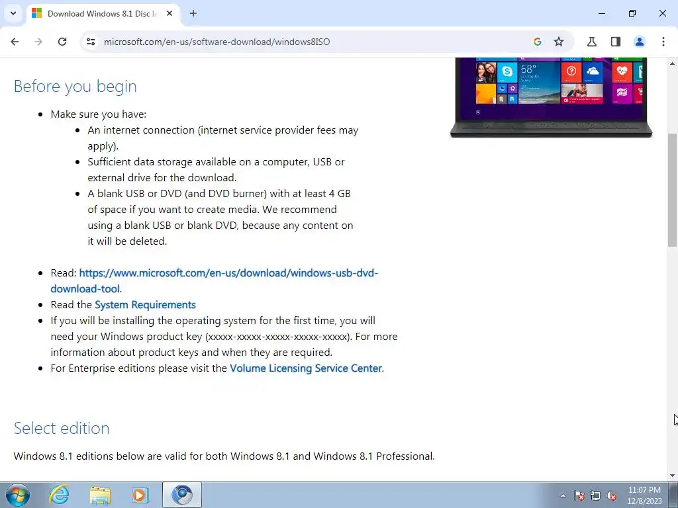
Task: Click the 'Select edition' heading
Action: coord(62,428)
